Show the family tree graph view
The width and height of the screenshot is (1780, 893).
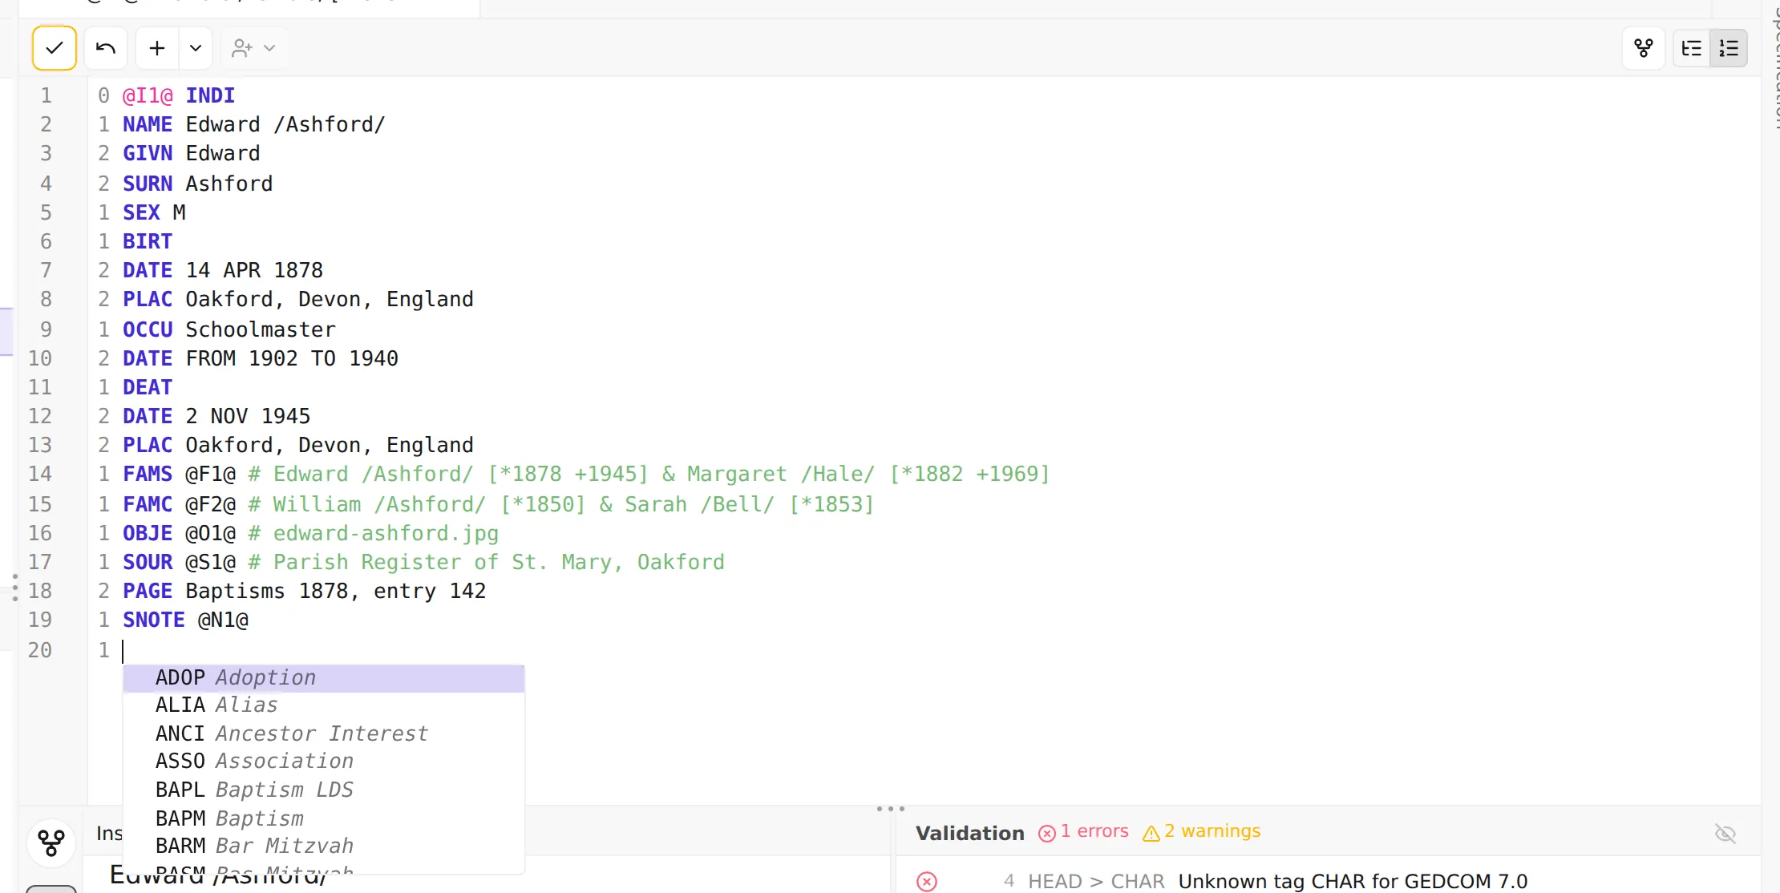point(1644,48)
